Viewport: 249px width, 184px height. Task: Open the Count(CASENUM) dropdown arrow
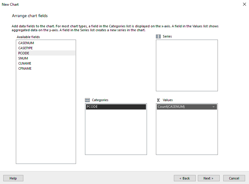click(213, 107)
